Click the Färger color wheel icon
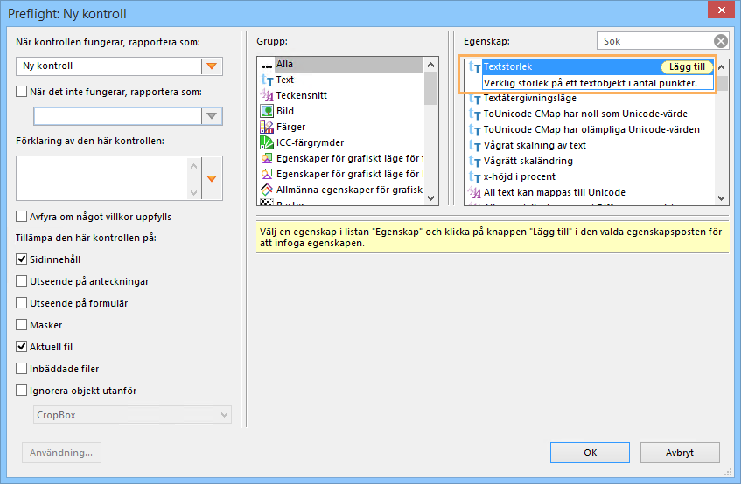 tap(268, 127)
